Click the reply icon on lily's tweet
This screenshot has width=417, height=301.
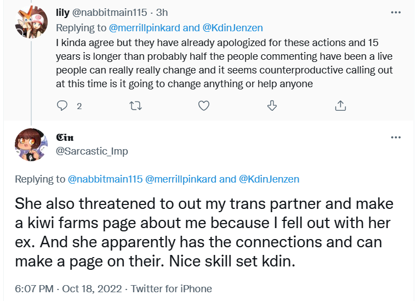pyautogui.click(x=62, y=106)
